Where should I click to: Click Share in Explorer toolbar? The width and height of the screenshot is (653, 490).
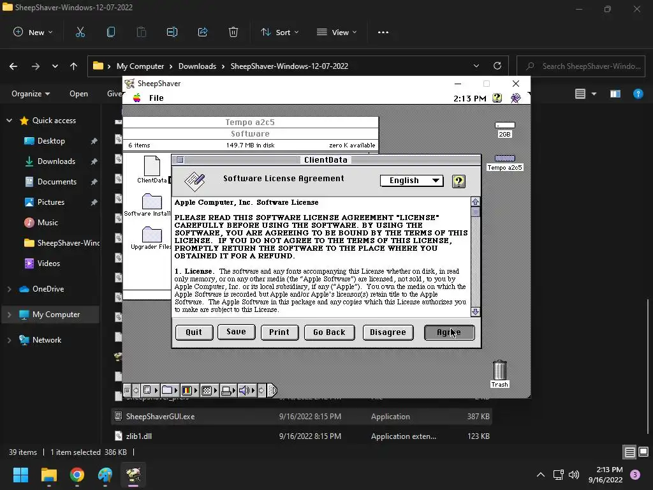pyautogui.click(x=203, y=32)
